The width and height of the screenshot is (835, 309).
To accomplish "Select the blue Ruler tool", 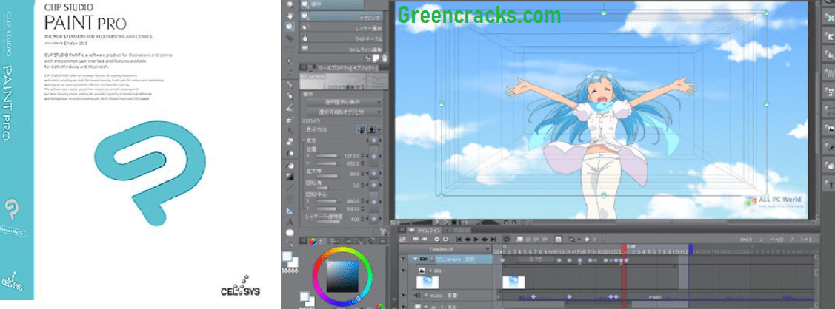I will pos(290,210).
